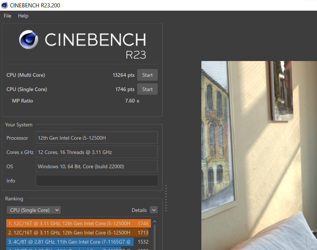Click the Your System group title
This screenshot has width=317, height=250.
click(19, 125)
